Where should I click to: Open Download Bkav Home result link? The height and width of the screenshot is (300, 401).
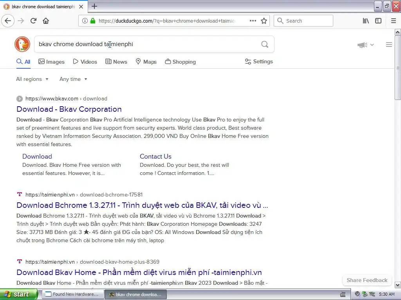point(139,272)
